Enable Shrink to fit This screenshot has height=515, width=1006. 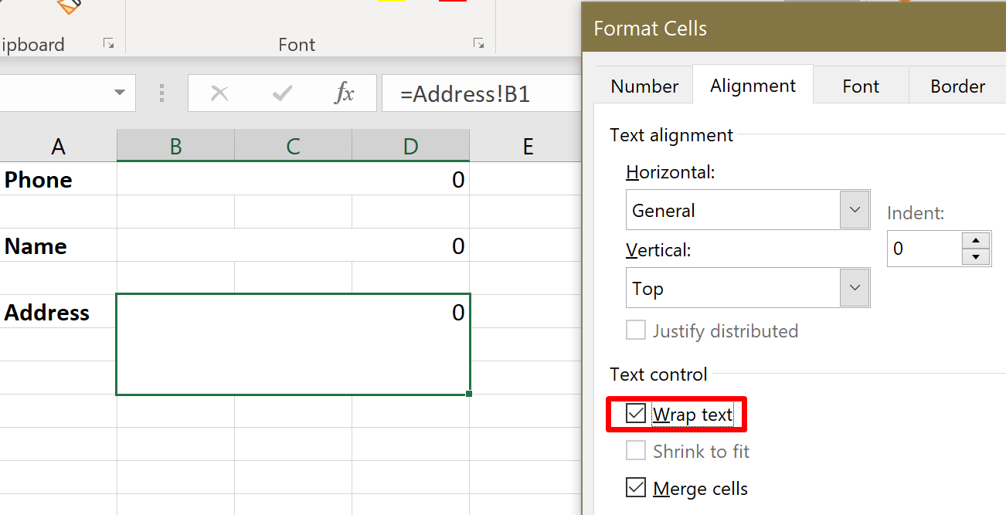[x=635, y=451]
